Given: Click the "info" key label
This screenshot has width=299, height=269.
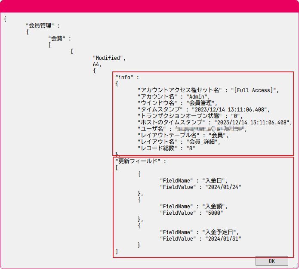Looking at the screenshot, I should tap(125, 77).
